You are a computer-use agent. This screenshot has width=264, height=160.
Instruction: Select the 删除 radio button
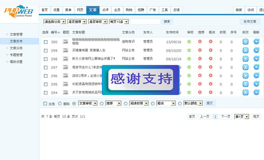60,104
